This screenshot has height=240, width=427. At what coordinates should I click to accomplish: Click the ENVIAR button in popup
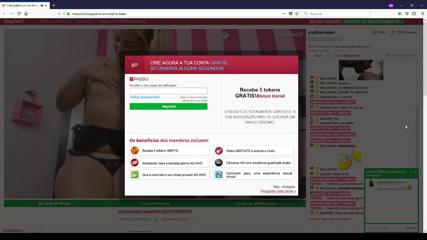point(411,228)
